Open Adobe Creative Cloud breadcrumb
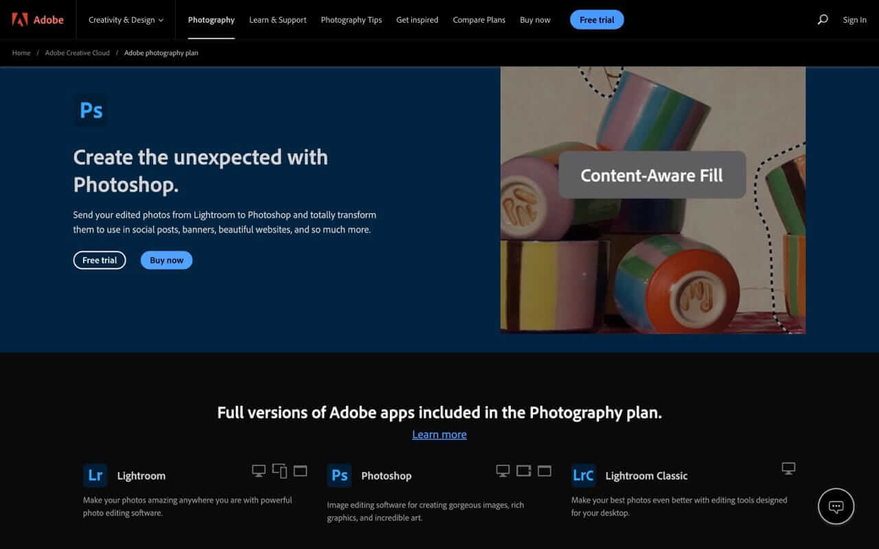The image size is (879, 549). [x=78, y=53]
